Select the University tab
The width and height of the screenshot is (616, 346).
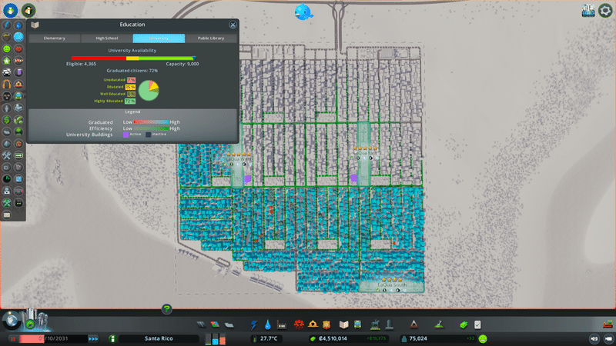point(159,38)
